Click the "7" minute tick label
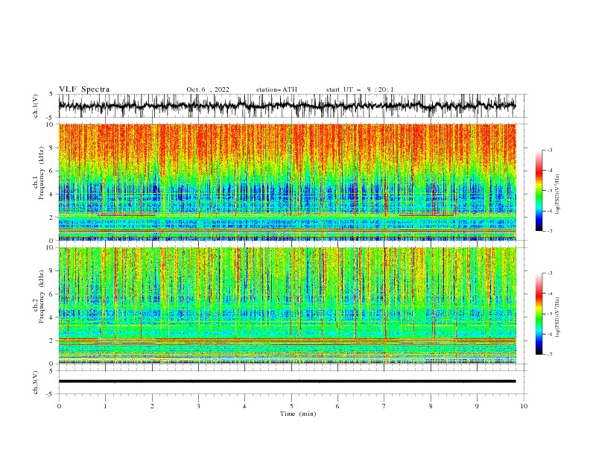This screenshot has height=456, width=590. (384, 406)
